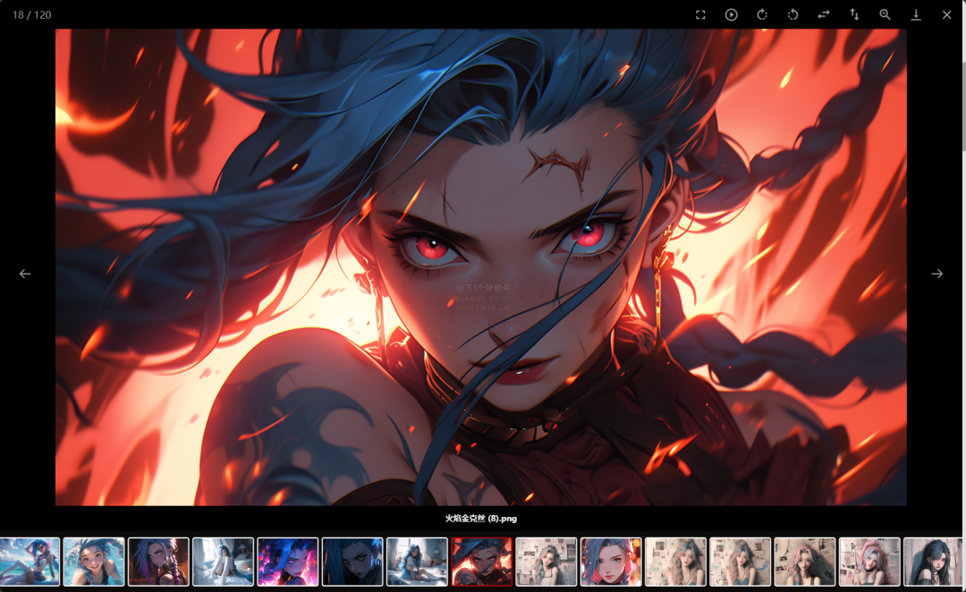Flip the image horizontally
Viewport: 966px width, 592px height.
pos(824,15)
